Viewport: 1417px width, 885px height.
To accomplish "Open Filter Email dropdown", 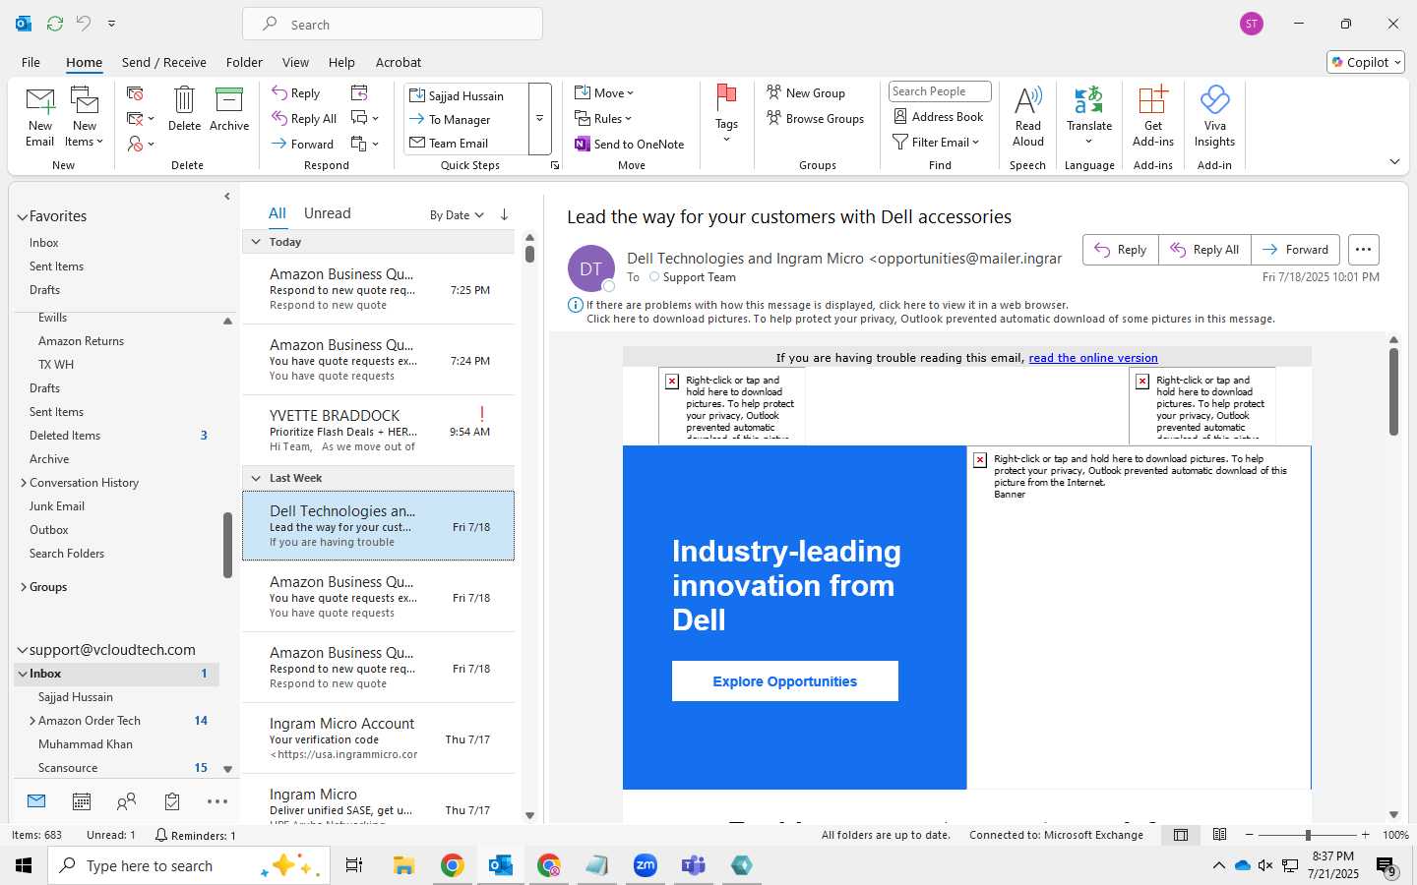I will point(936,143).
